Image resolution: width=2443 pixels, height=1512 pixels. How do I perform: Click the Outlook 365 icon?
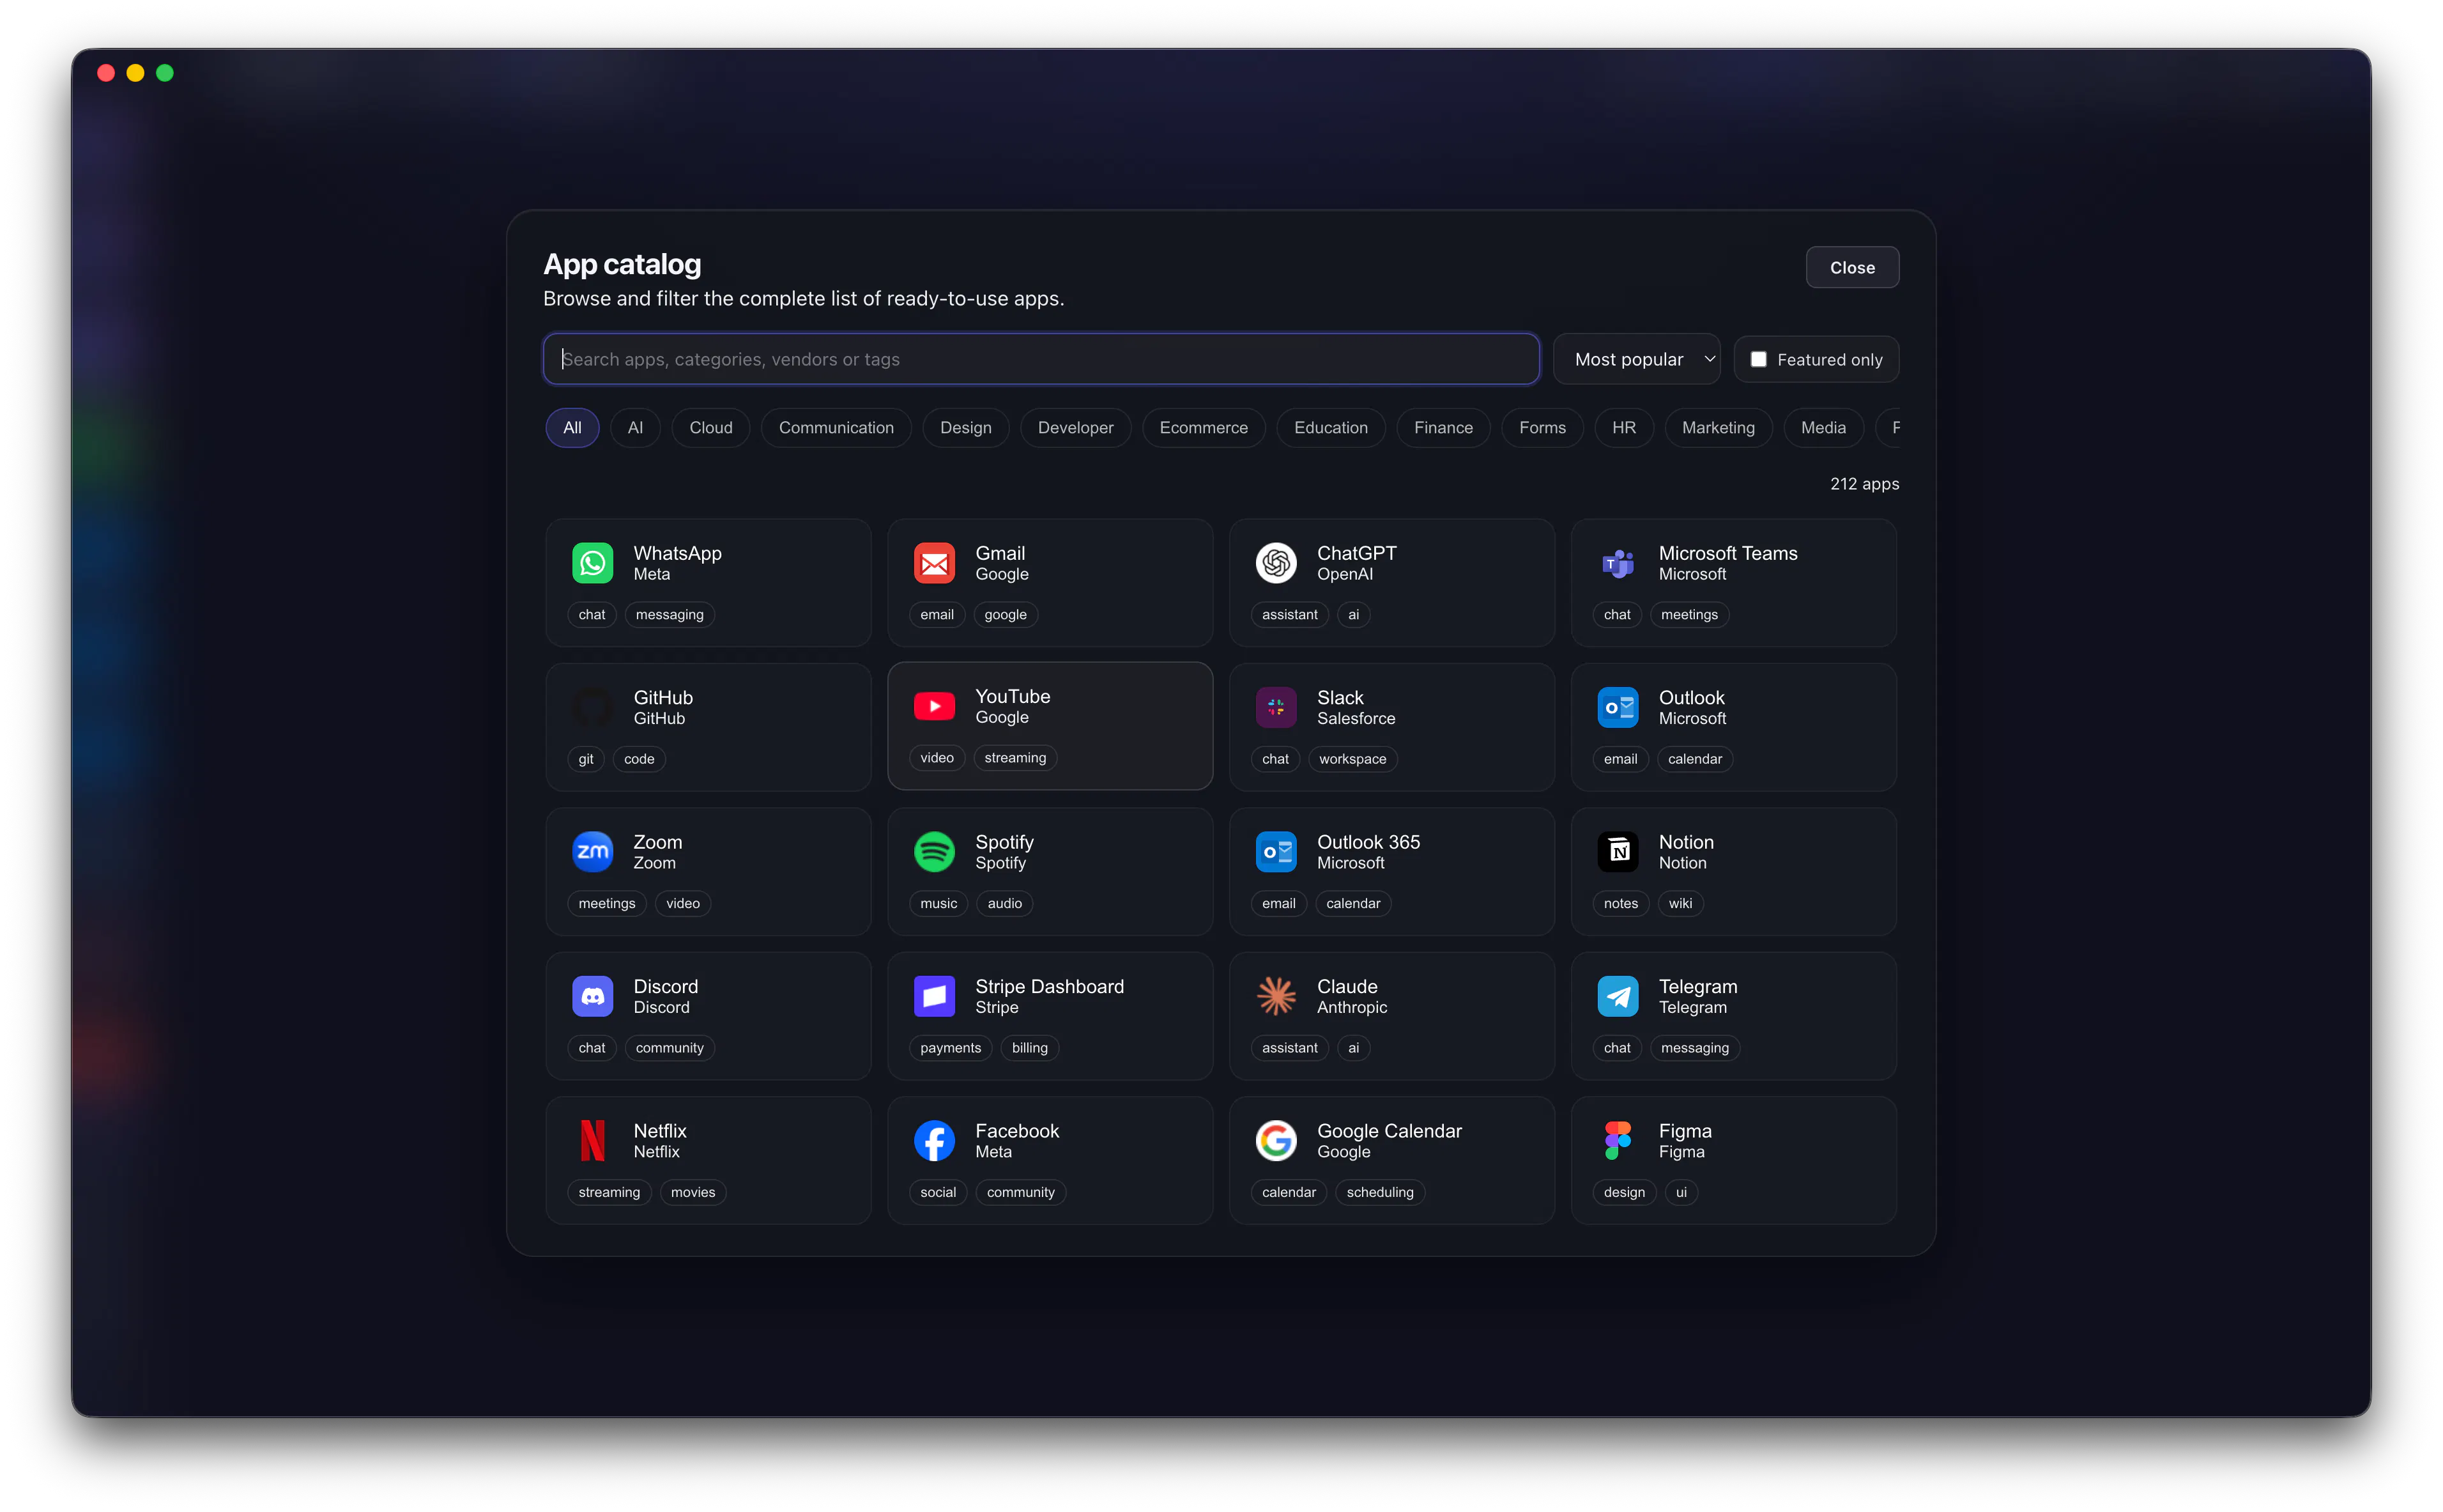point(1275,852)
